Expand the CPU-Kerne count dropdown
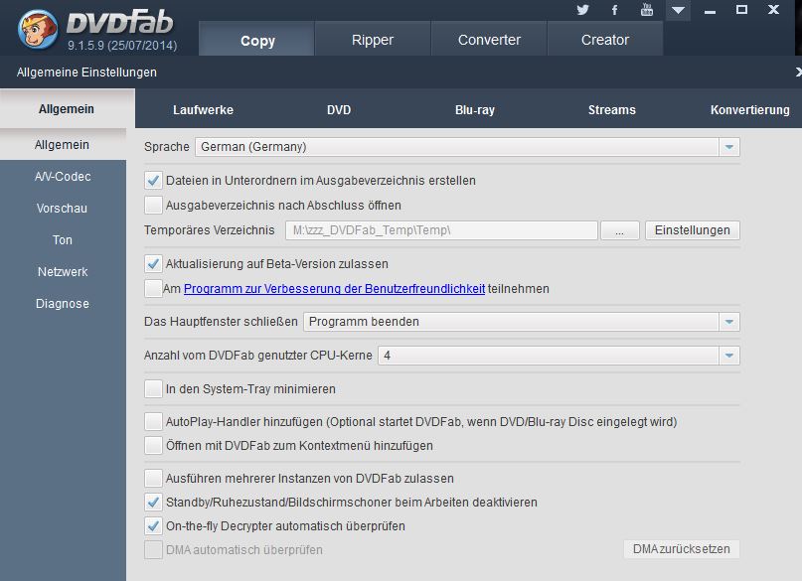This screenshot has width=802, height=581. click(x=729, y=356)
